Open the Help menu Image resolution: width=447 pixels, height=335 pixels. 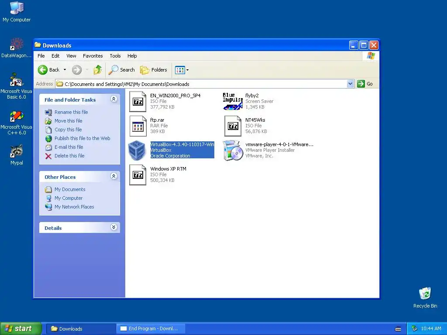point(132,56)
